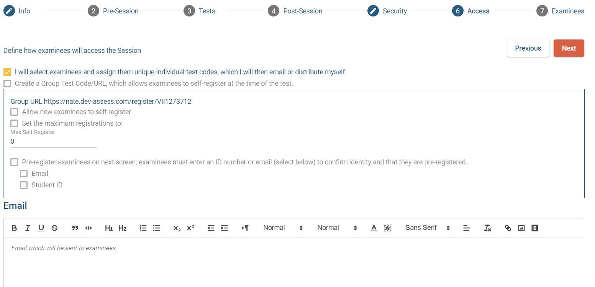Insert a link into the email

click(x=508, y=228)
